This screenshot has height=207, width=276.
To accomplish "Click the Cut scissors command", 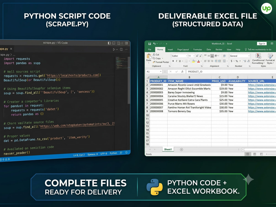I will (156, 55).
